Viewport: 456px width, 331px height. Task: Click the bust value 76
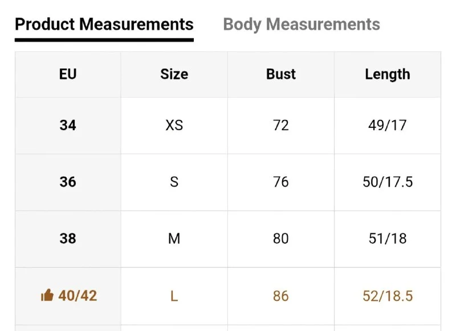coord(281,182)
